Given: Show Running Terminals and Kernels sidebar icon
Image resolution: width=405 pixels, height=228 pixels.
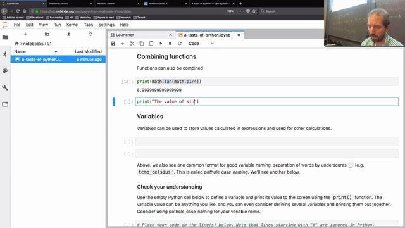Looking at the screenshot, I should (x=5, y=54).
